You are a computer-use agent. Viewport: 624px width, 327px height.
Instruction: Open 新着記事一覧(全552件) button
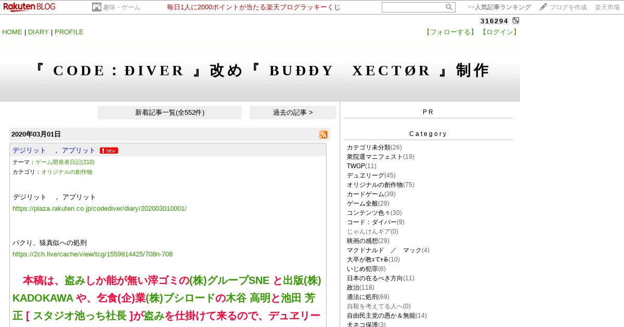click(x=170, y=113)
